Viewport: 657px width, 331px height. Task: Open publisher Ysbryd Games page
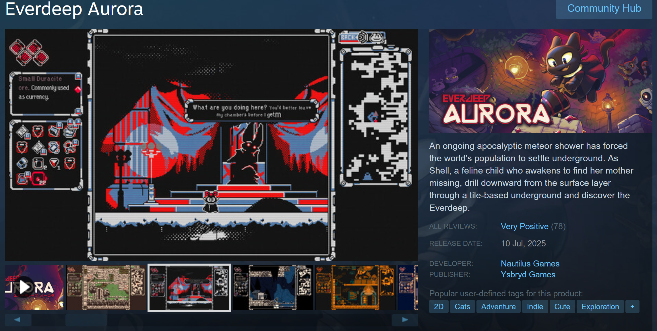528,274
